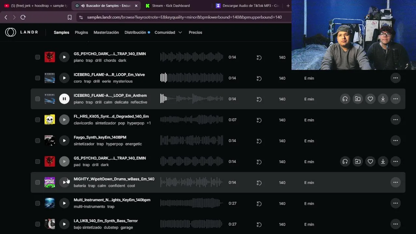The height and width of the screenshot is (234, 416).
Task: Click the headphones icon on ICEBERG Em_Anthem row
Action: pyautogui.click(x=345, y=99)
